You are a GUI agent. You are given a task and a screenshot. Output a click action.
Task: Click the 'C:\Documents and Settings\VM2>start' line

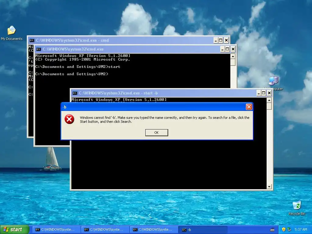coord(78,67)
